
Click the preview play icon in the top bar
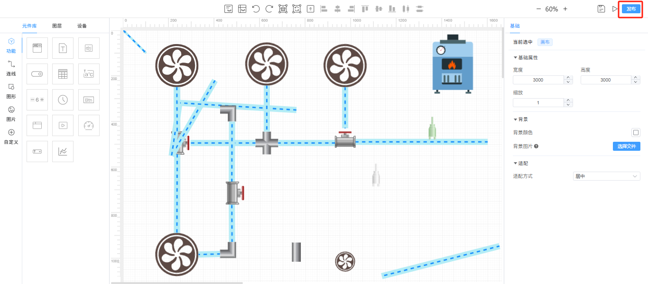click(x=615, y=9)
